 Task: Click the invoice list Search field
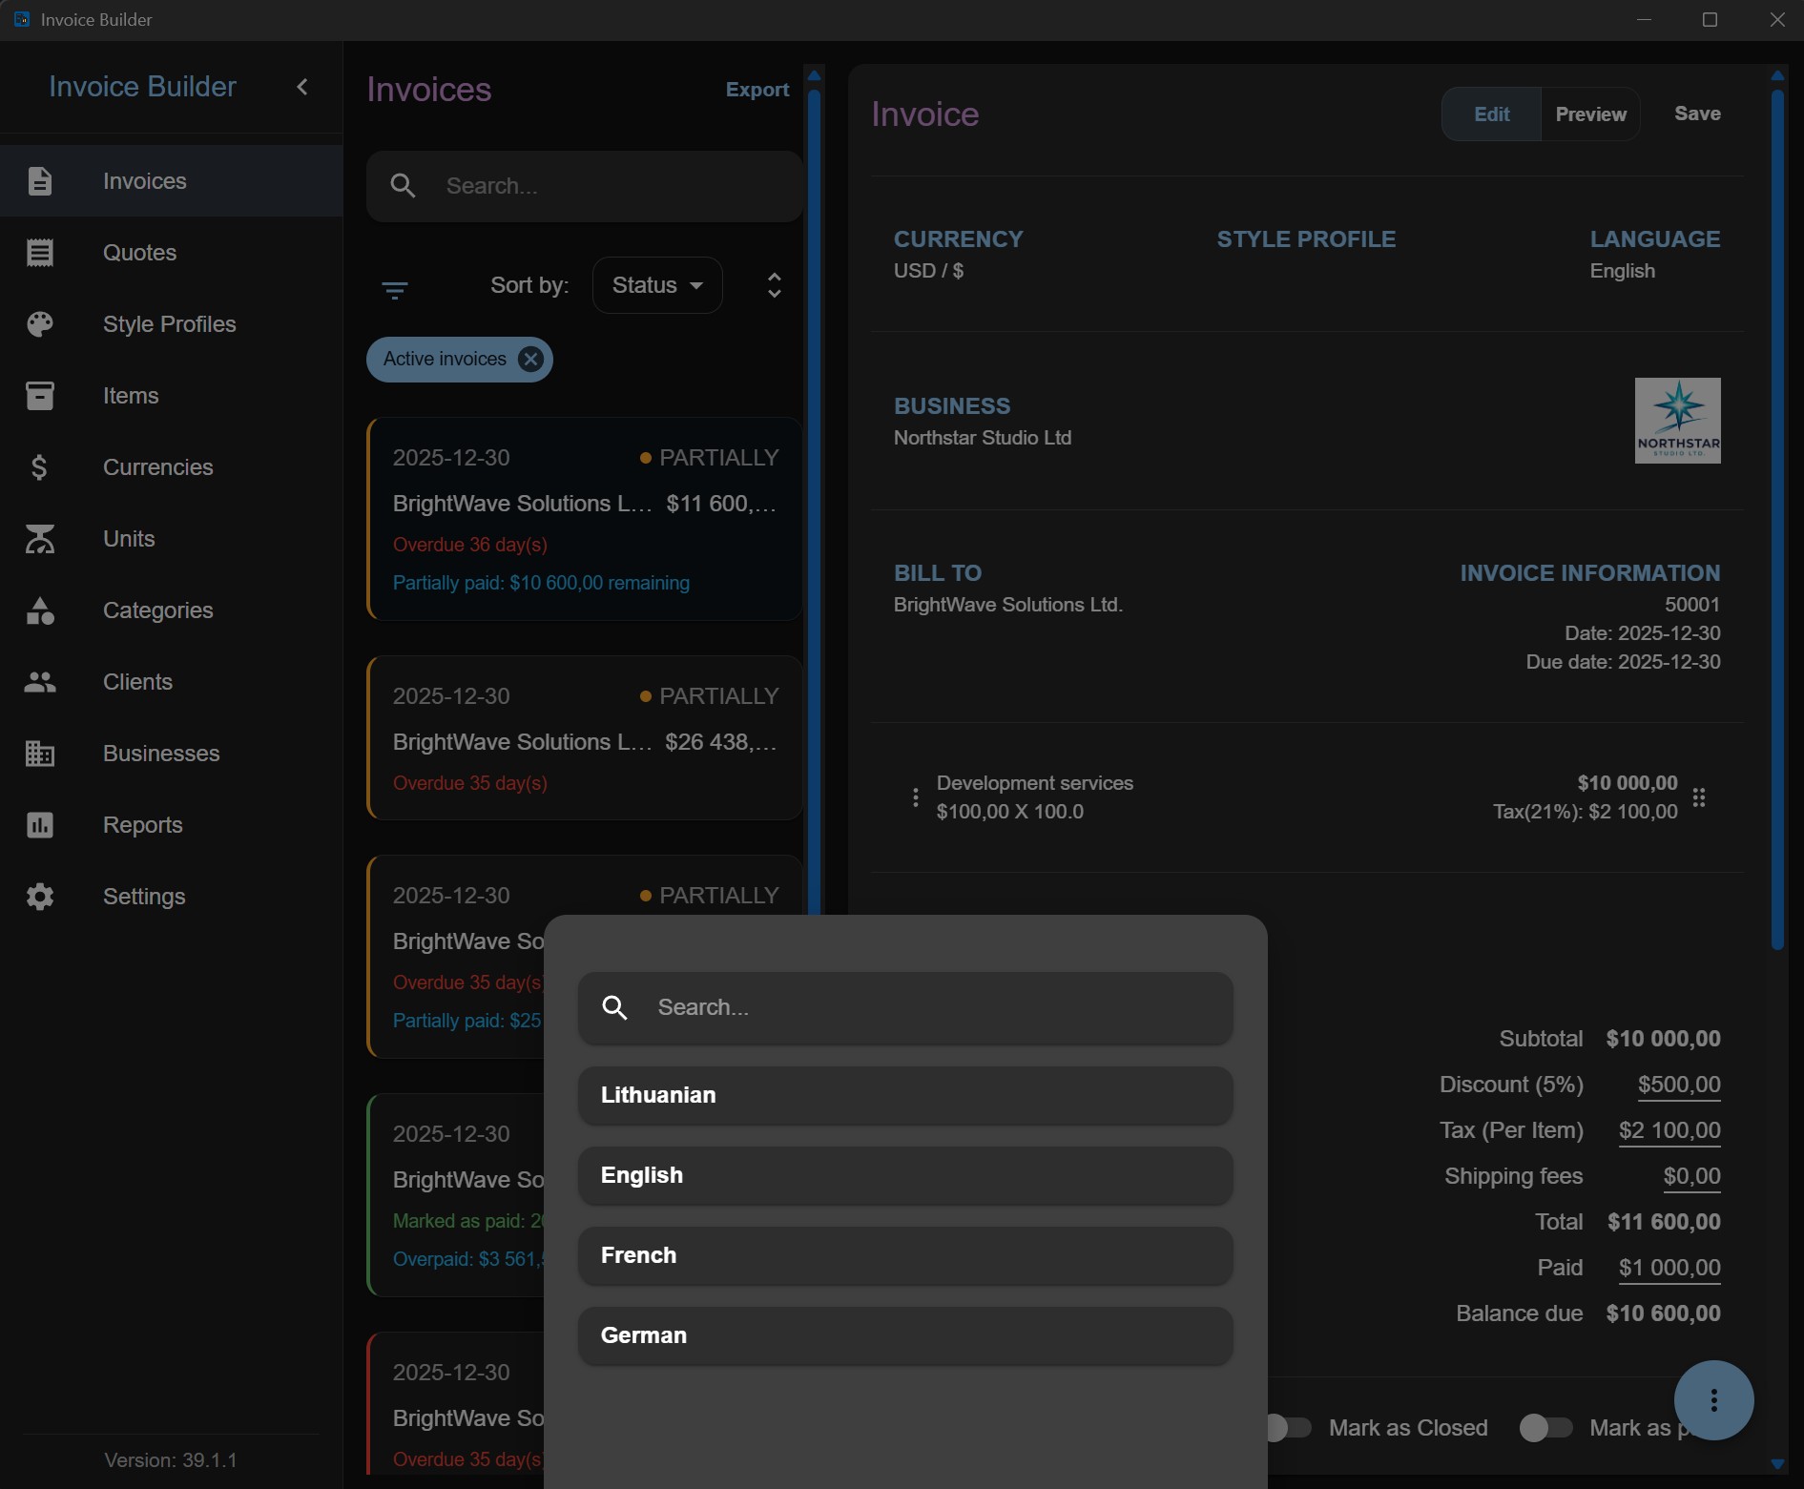pyautogui.click(x=584, y=186)
